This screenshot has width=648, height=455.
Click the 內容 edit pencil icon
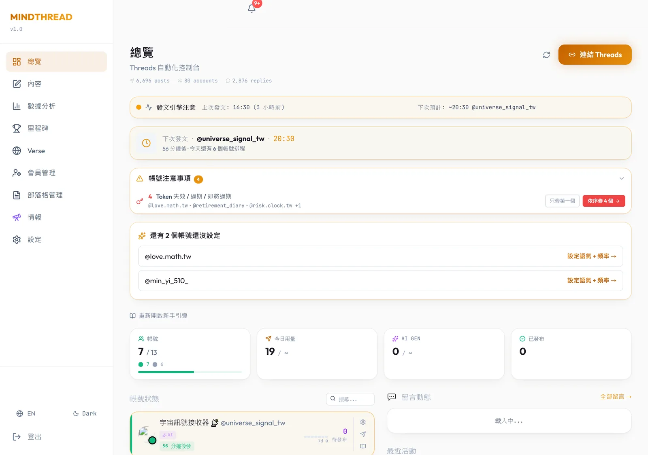(x=17, y=84)
